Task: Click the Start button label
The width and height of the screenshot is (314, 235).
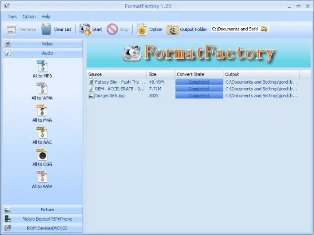Action: pos(97,30)
